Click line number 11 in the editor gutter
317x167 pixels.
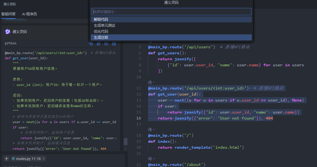(x=139, y=88)
